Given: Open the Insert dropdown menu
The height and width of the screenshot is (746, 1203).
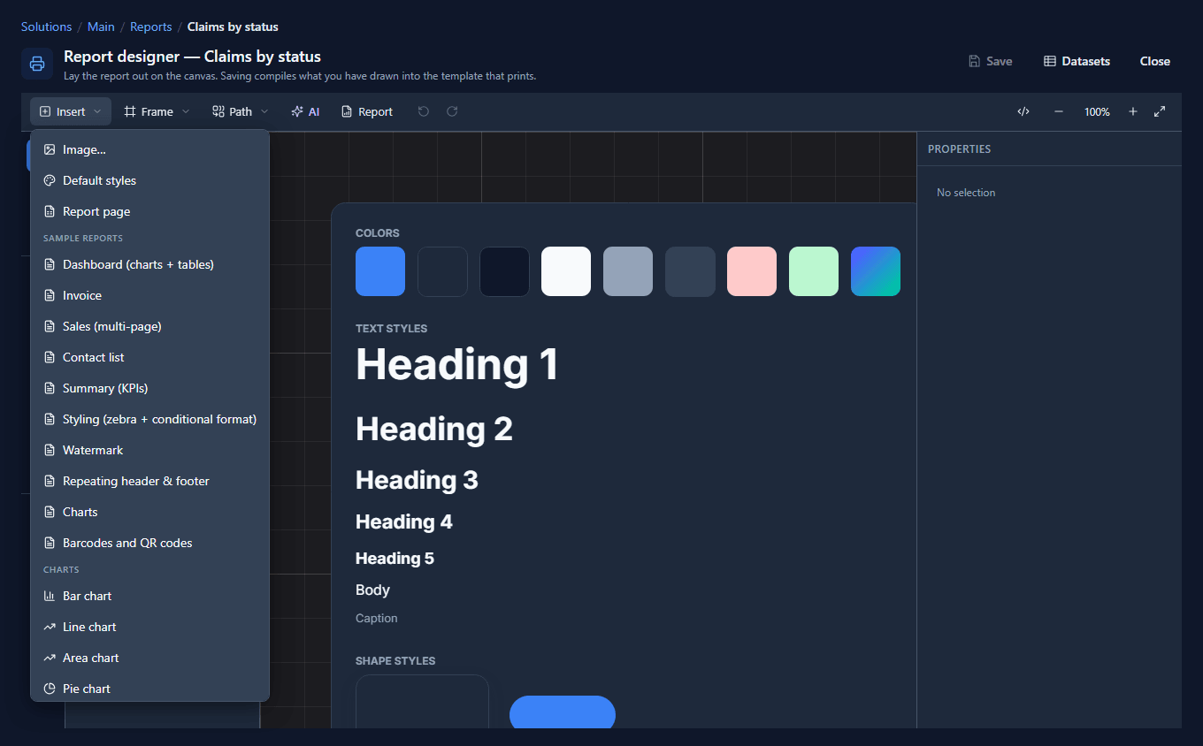Looking at the screenshot, I should coord(71,111).
